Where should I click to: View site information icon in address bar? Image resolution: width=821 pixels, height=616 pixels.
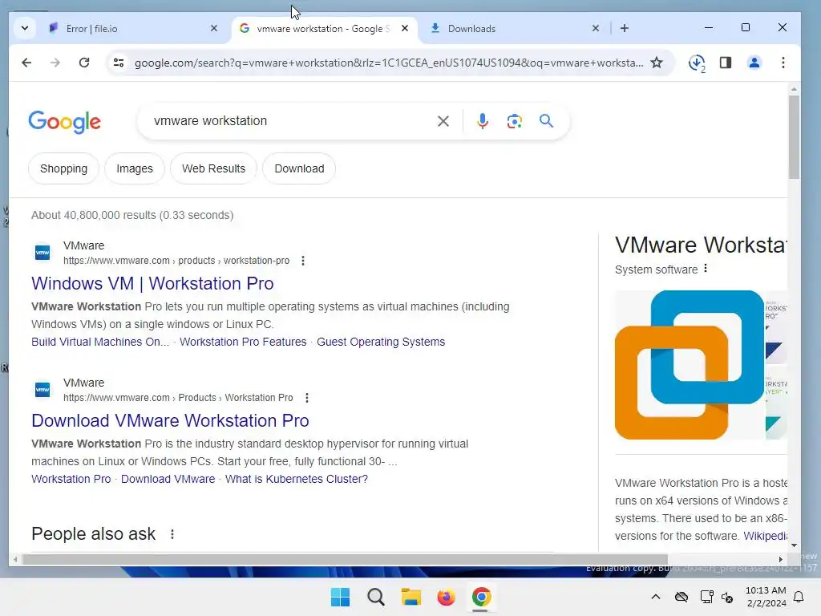pyautogui.click(x=119, y=63)
